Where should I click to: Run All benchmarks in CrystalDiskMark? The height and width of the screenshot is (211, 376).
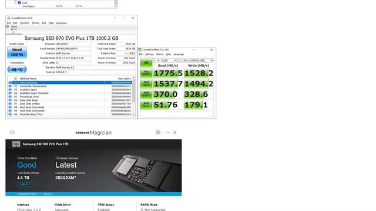[146, 63]
